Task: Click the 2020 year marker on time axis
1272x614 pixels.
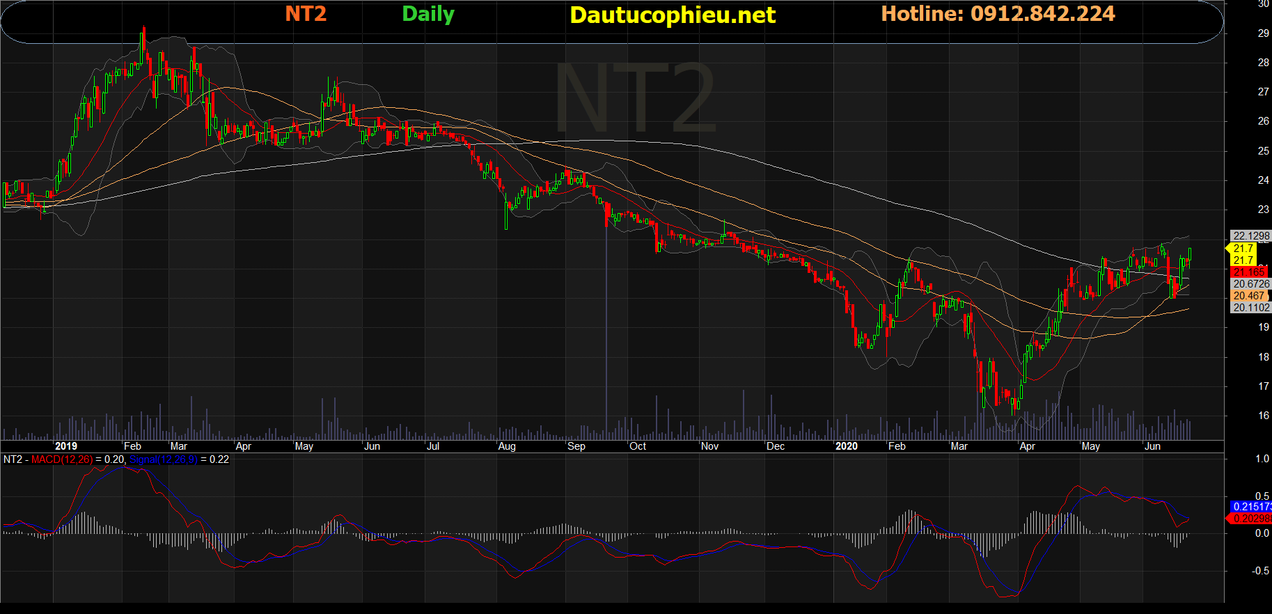Action: [x=847, y=446]
